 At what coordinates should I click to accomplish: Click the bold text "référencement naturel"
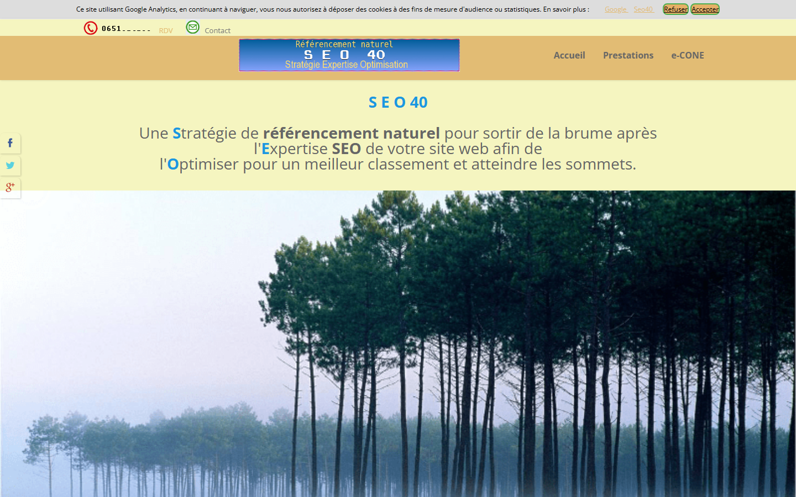click(x=352, y=133)
